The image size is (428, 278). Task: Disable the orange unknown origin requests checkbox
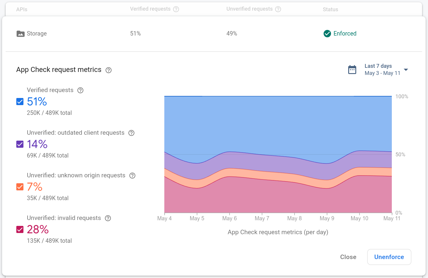(20, 187)
